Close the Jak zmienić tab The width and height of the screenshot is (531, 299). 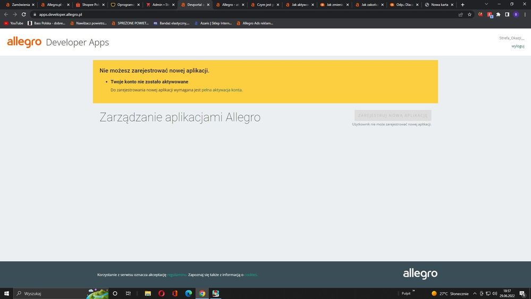[x=348, y=5]
